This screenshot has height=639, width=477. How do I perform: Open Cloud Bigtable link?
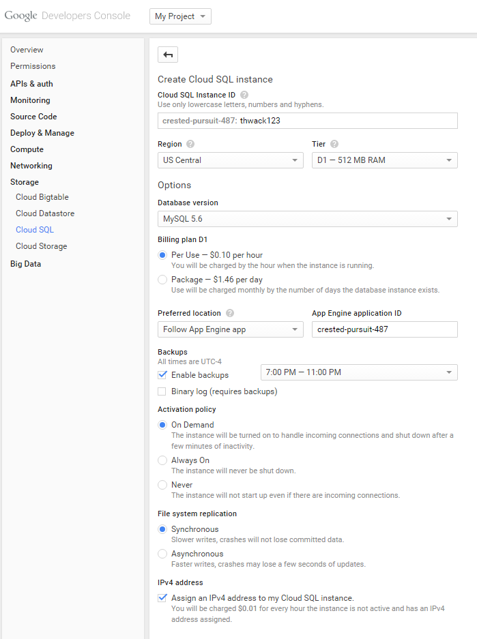[42, 197]
